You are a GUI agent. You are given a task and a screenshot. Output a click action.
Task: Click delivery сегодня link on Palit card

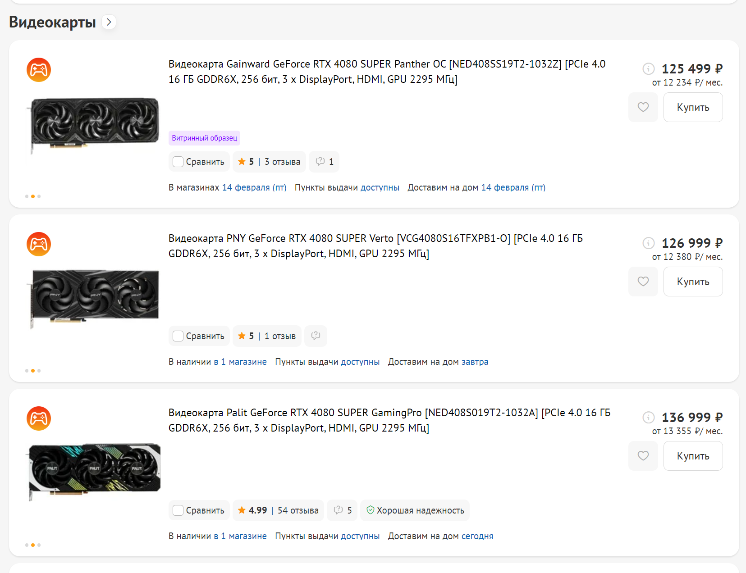click(477, 536)
